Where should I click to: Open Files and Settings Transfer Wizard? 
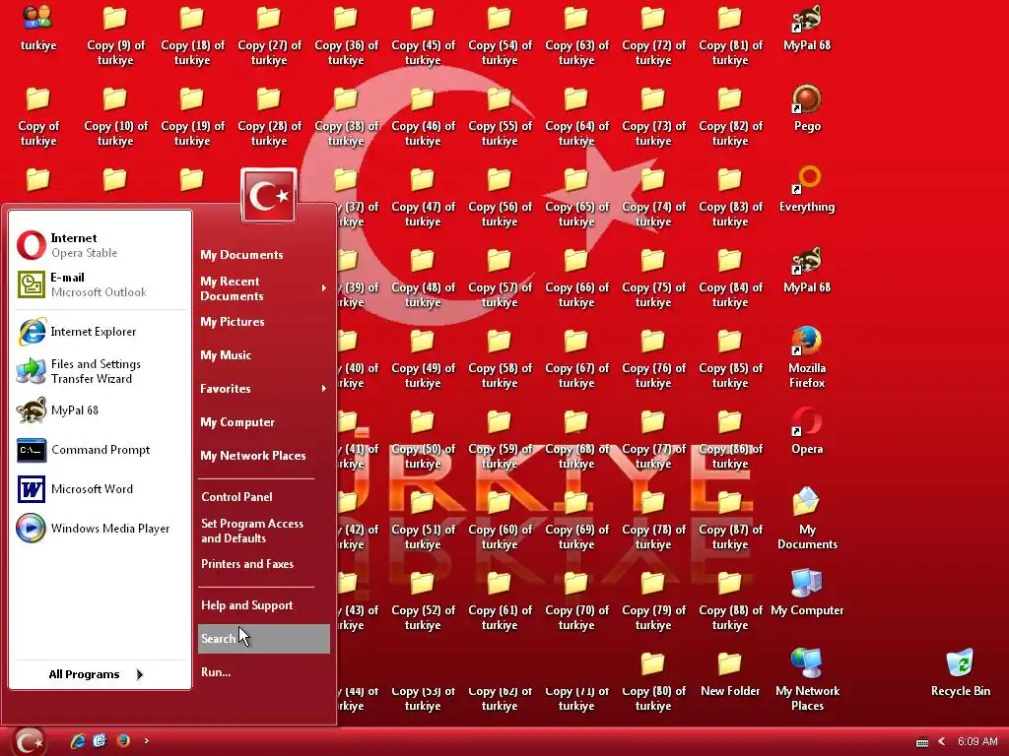(x=100, y=371)
